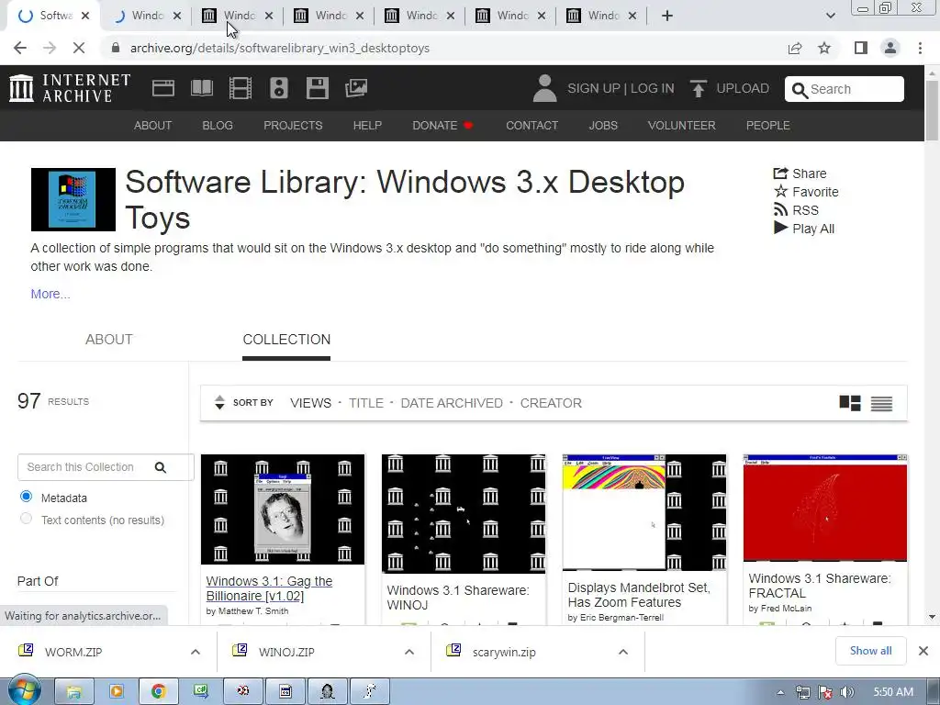Screen dimensions: 940x705
Task: Open the tab search dropdown
Action: (x=830, y=16)
